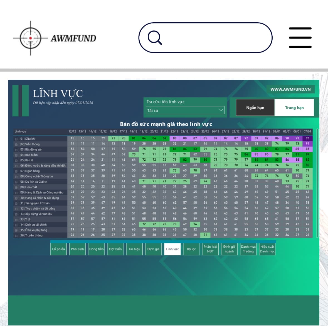Switch to Trung hạn view
This screenshot has width=328, height=326.
point(294,108)
